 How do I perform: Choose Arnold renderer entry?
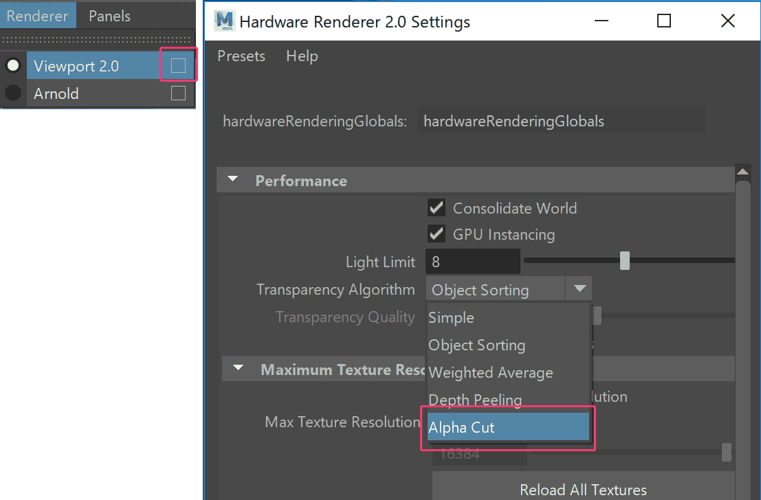pos(94,93)
